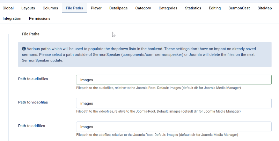Switch to the Layouts tab
Screen dimensions: 279x141
click(28, 8)
